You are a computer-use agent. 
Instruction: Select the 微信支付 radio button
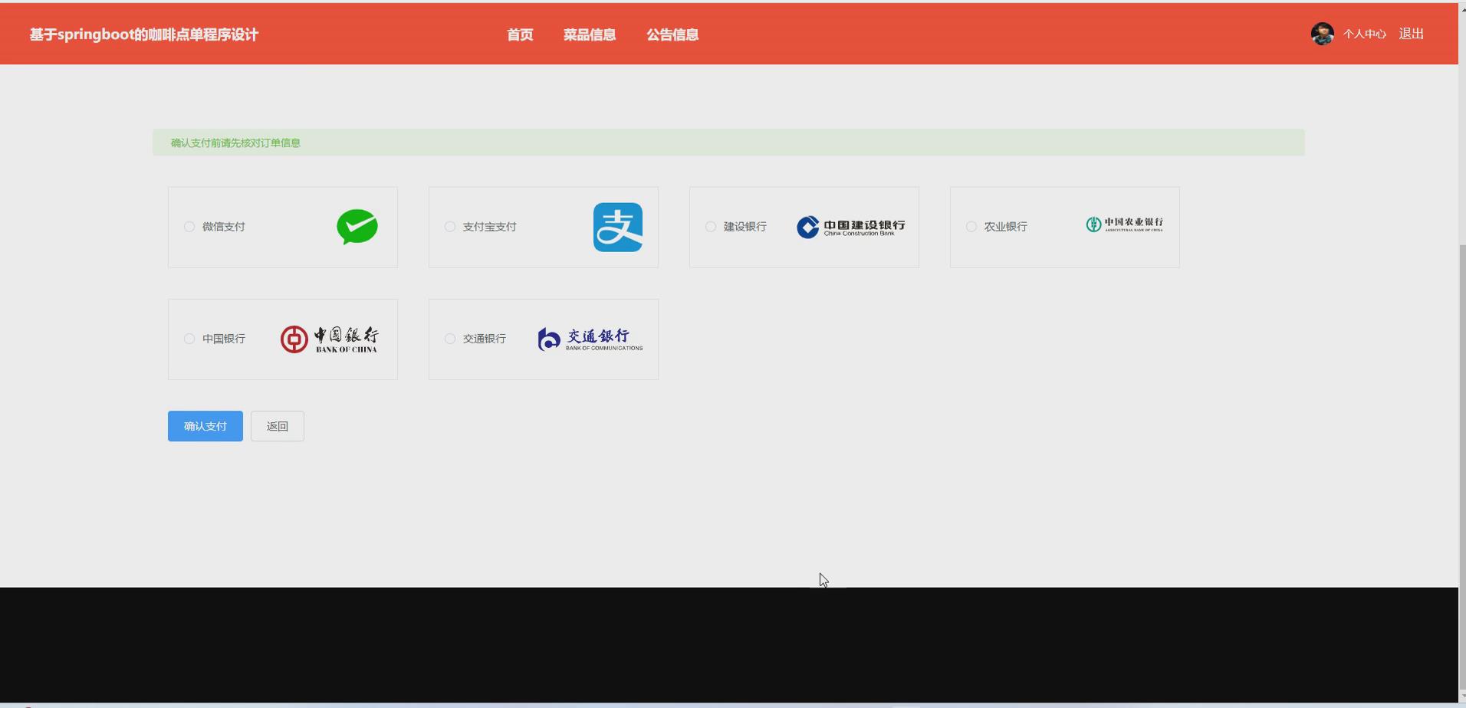click(x=189, y=227)
